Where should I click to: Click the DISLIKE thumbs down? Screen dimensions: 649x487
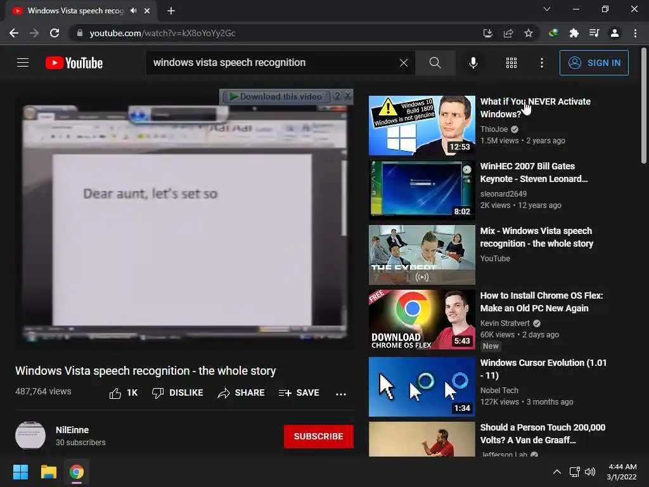click(x=177, y=393)
